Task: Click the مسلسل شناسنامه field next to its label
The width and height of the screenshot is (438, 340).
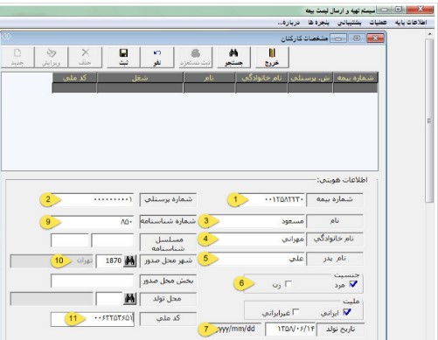Action: coord(113,240)
